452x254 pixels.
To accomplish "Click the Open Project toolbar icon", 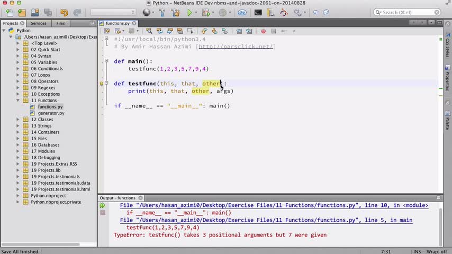I will tap(35, 12).
